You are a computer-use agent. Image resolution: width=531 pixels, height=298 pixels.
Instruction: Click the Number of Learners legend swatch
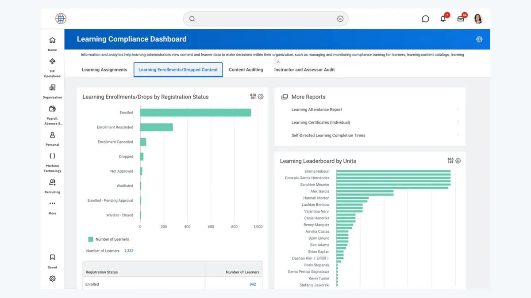91,239
